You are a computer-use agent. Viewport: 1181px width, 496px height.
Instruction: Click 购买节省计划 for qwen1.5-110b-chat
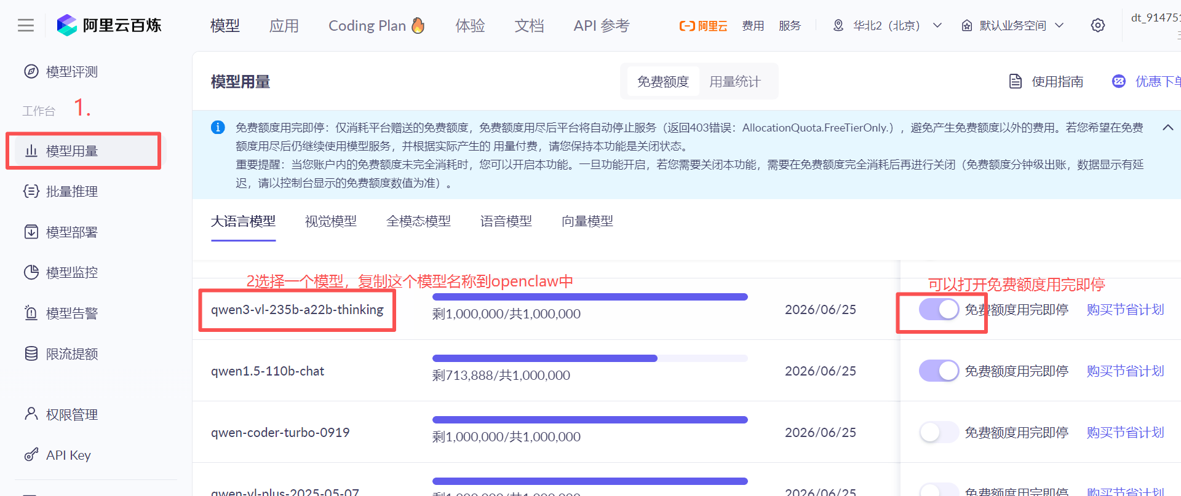1126,371
